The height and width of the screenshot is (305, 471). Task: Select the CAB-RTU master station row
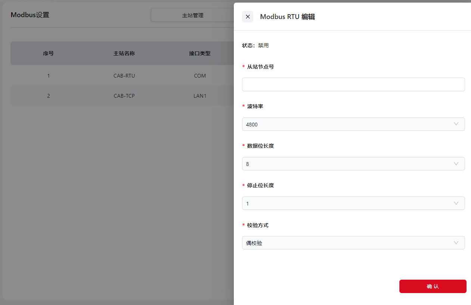[124, 76]
